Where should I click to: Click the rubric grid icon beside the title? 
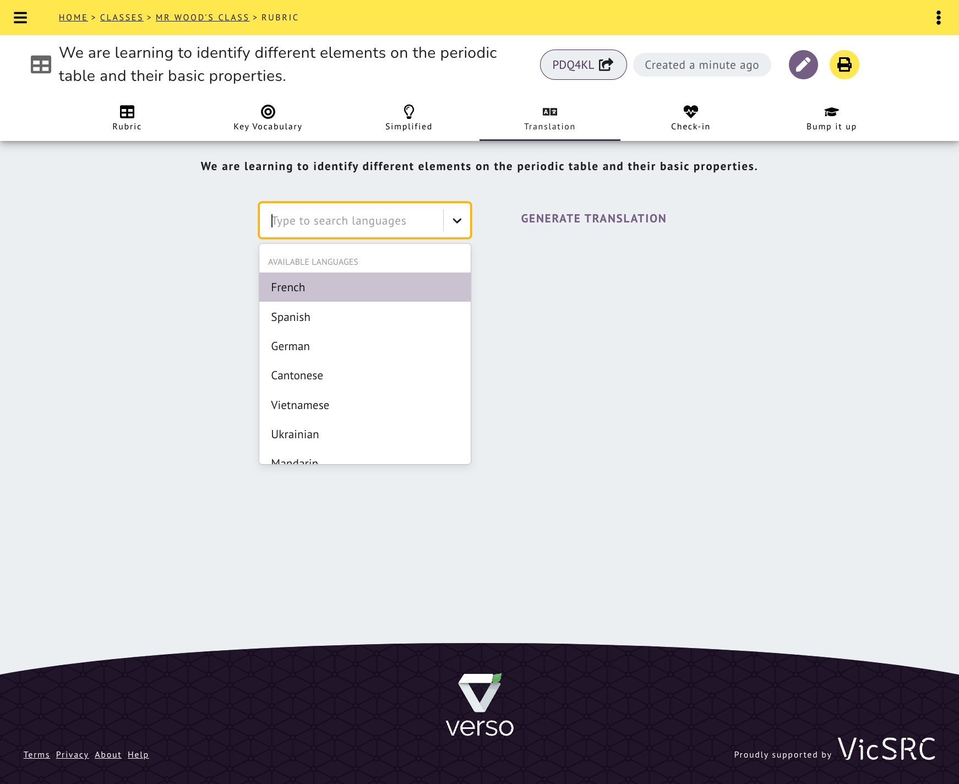[41, 65]
